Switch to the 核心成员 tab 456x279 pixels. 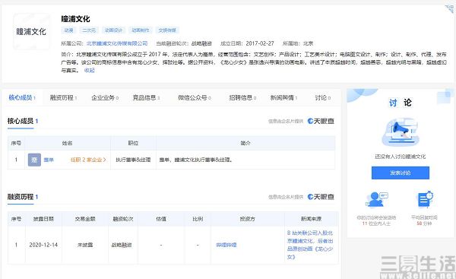pyautogui.click(x=22, y=98)
